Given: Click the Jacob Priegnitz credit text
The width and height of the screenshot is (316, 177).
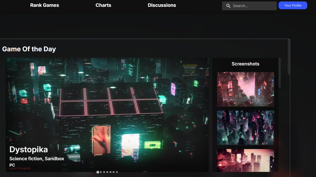Looking at the screenshot, I should (20, 168).
